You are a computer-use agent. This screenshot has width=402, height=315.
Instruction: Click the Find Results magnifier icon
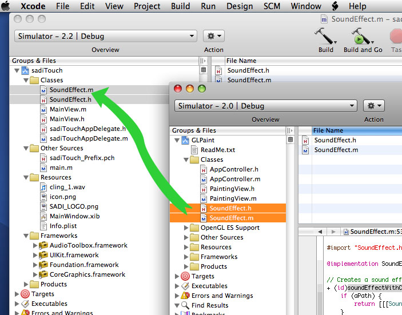[185, 305]
